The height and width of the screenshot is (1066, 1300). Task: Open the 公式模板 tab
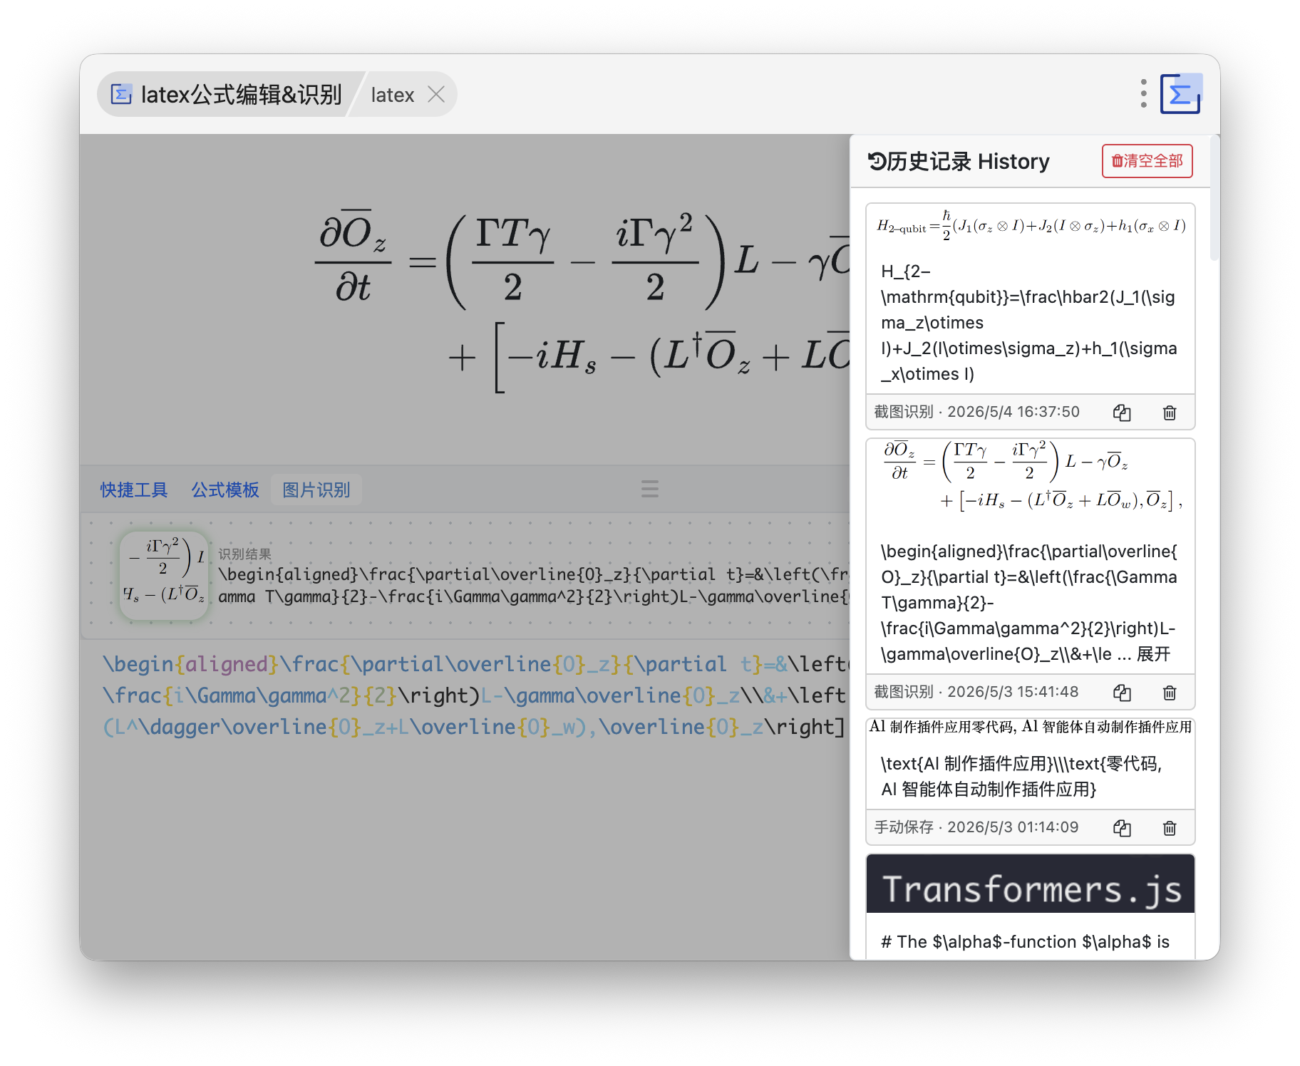225,490
